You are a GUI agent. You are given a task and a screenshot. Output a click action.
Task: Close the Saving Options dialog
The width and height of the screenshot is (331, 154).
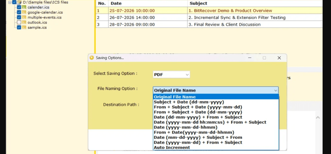click(x=279, y=58)
